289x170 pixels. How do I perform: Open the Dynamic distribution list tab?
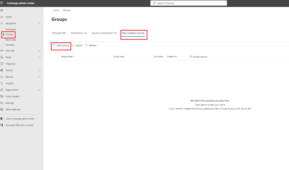pos(104,33)
